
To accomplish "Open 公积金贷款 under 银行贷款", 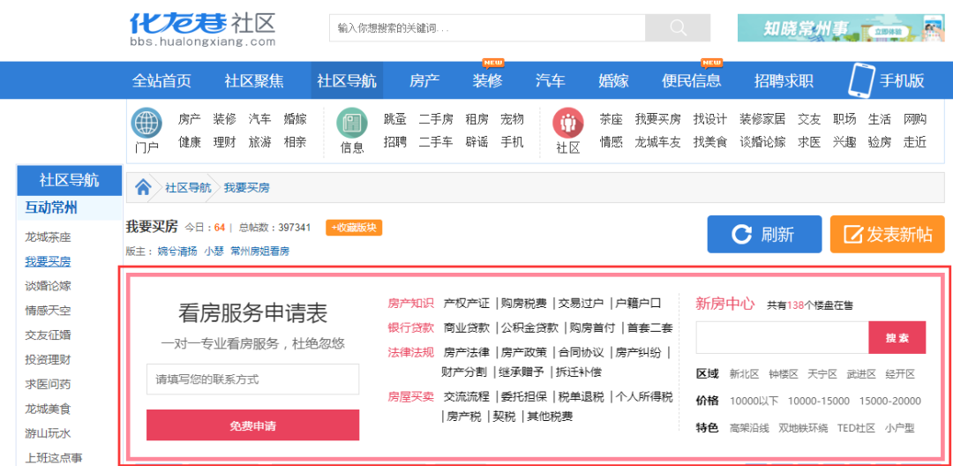I will [x=529, y=327].
